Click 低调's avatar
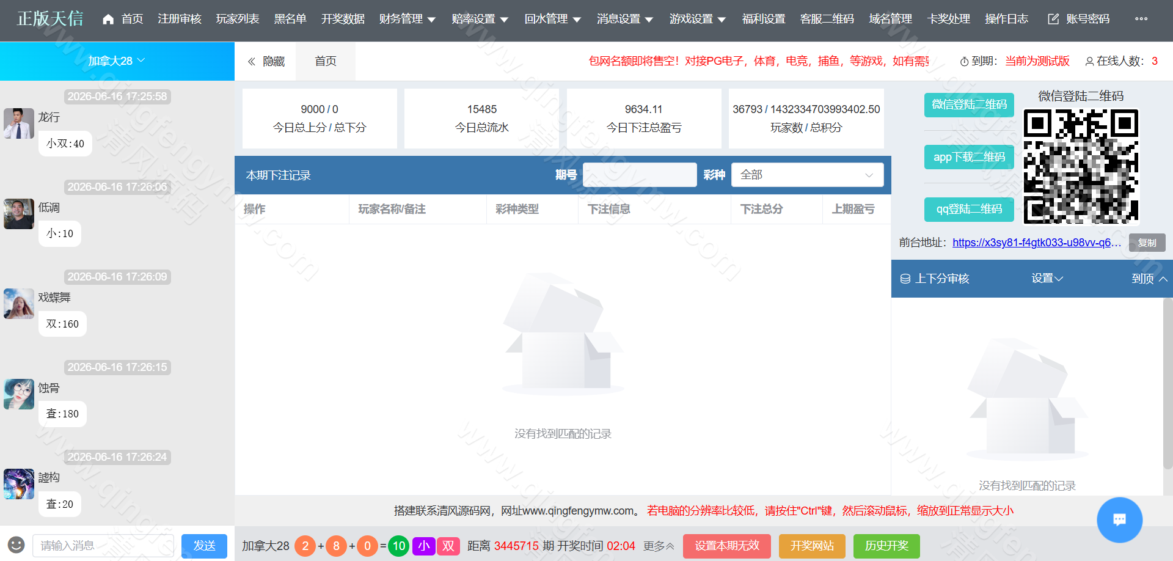Image resolution: width=1173 pixels, height=561 pixels. click(18, 214)
